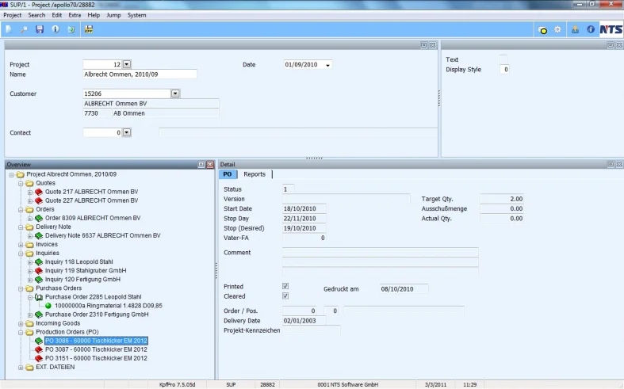The height and width of the screenshot is (389, 624).
Task: Select the PO tab in Detail
Action: (228, 174)
